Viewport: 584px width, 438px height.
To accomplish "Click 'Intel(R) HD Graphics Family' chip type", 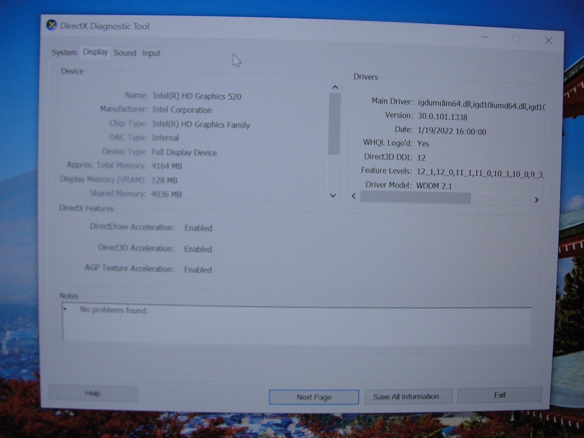I will coord(201,125).
